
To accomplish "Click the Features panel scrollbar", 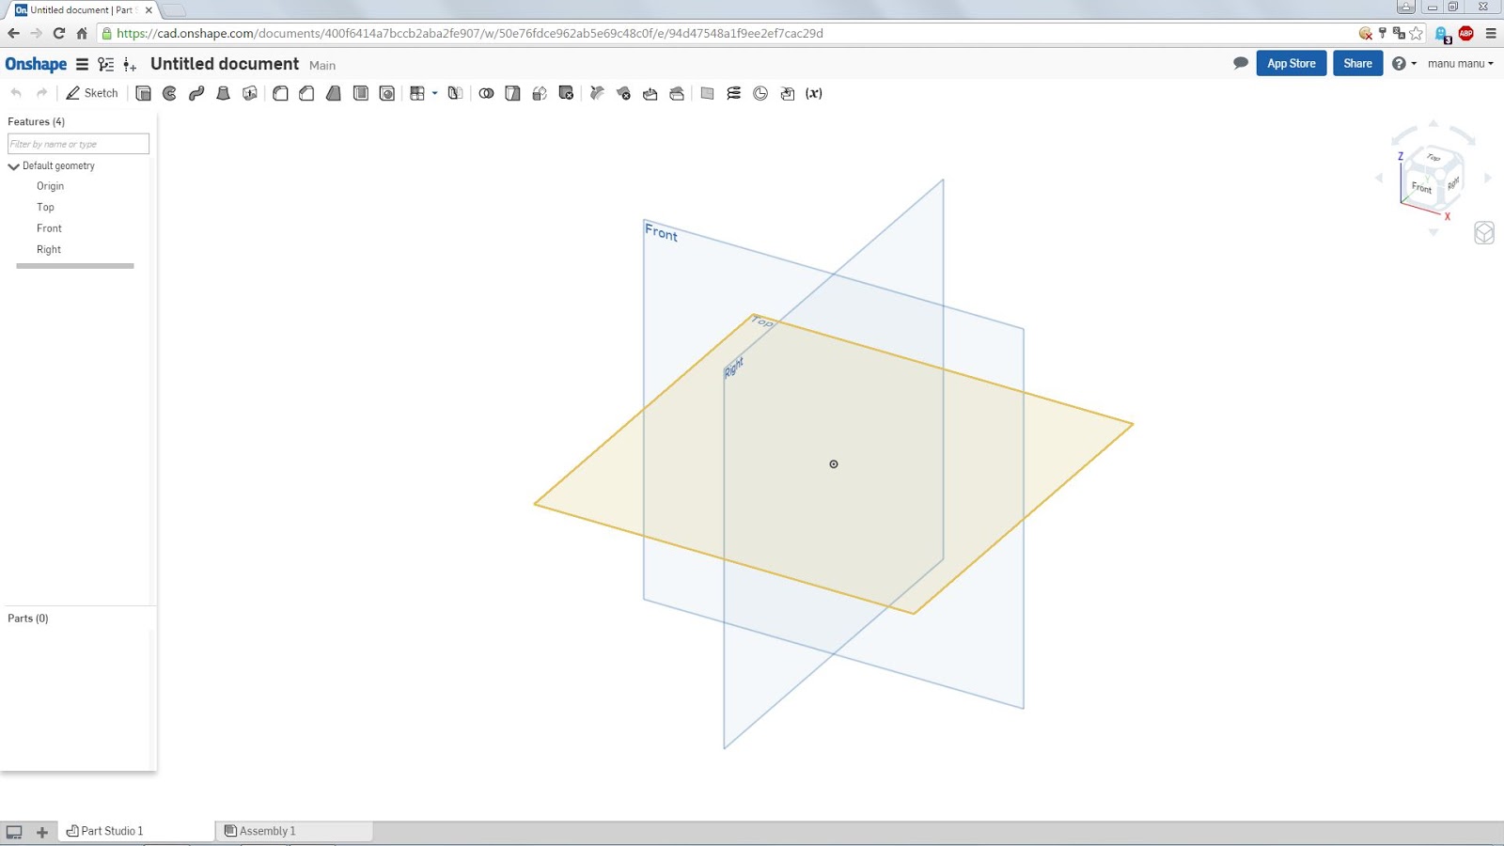I will [75, 266].
